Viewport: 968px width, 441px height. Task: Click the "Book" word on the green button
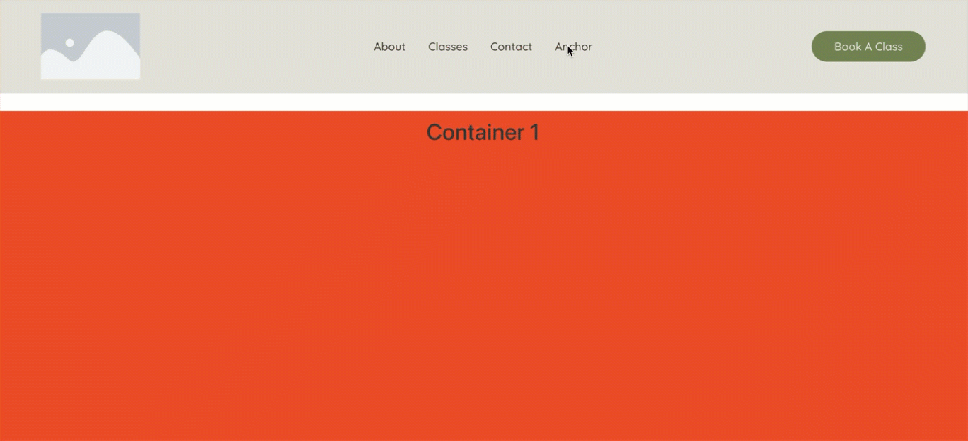[x=847, y=47]
